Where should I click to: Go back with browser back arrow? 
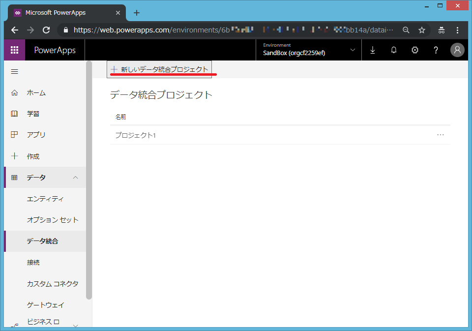[x=15, y=30]
